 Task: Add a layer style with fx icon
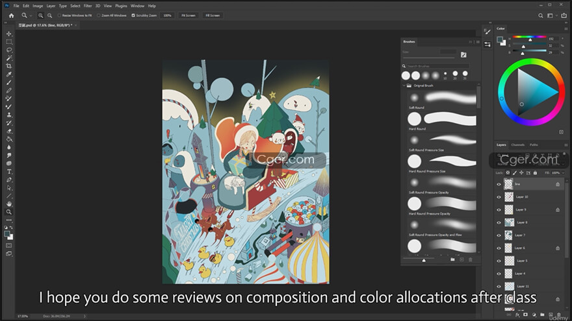coord(517,315)
